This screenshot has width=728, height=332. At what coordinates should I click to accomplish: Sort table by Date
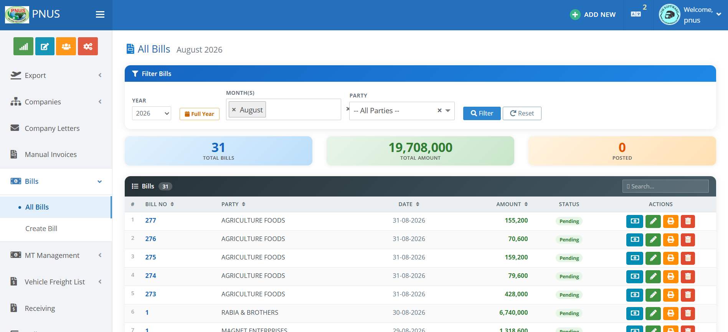[409, 204]
